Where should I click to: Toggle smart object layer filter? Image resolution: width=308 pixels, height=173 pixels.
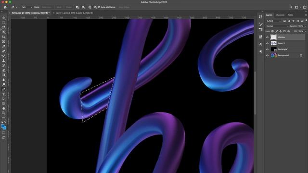(302, 21)
